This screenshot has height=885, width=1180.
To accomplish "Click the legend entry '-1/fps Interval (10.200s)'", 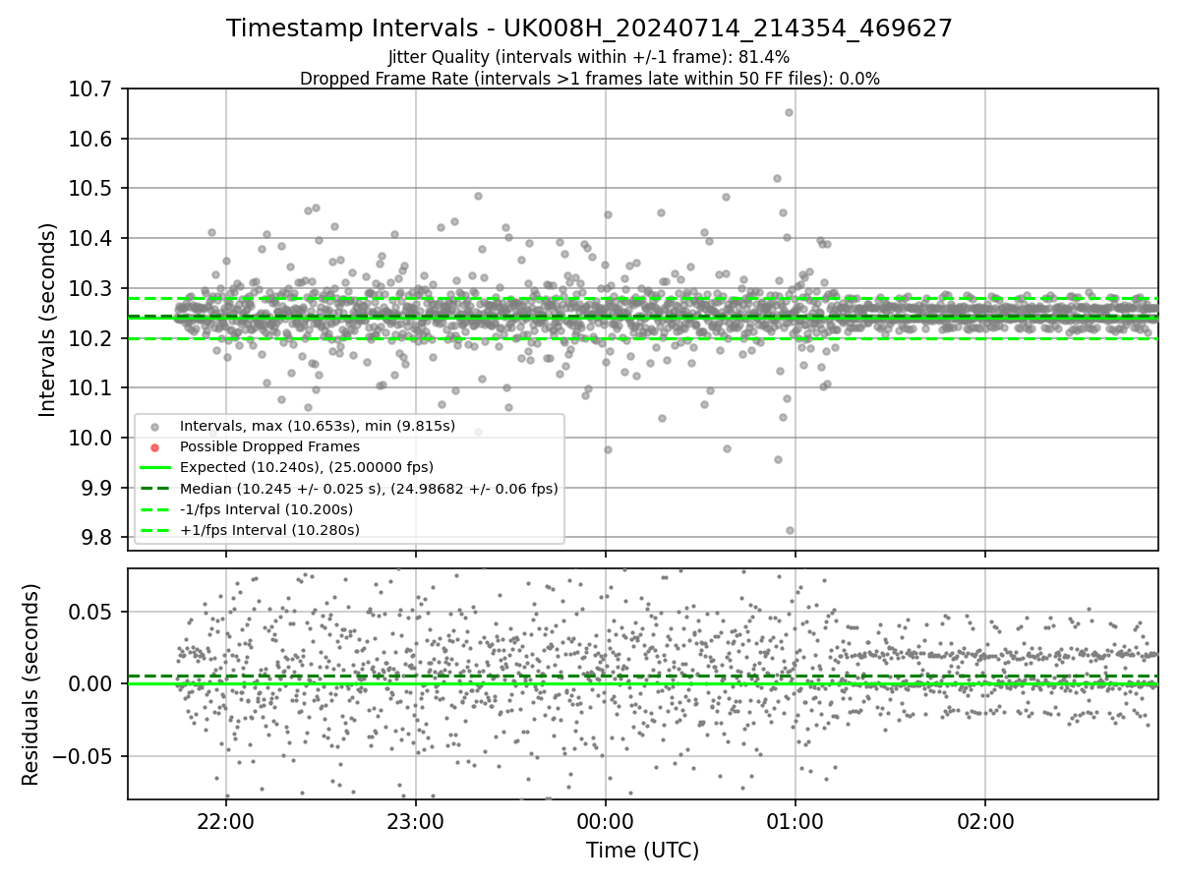I will coord(266,509).
